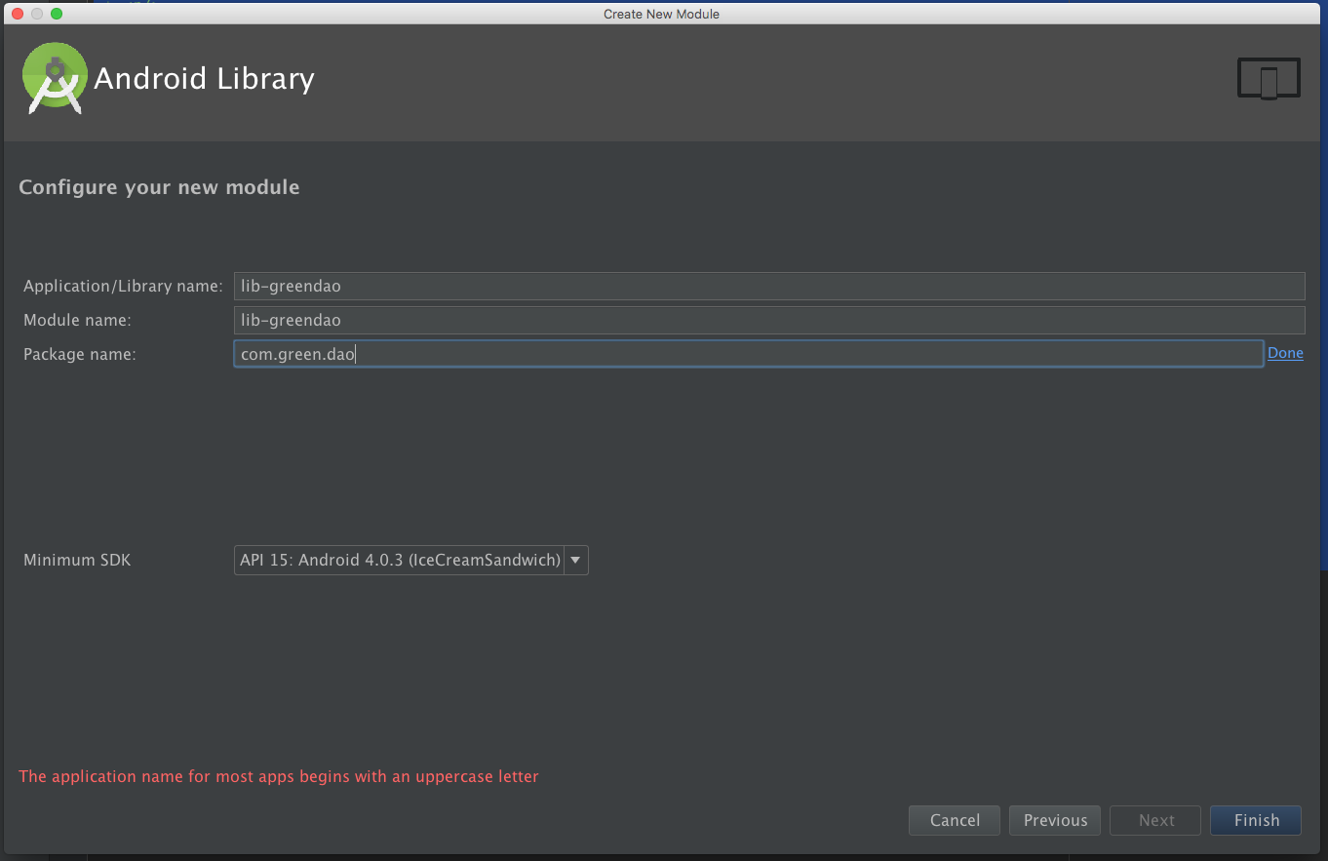The height and width of the screenshot is (861, 1328).
Task: Open the Minimum SDK combo box showing API 15
Action: point(400,560)
